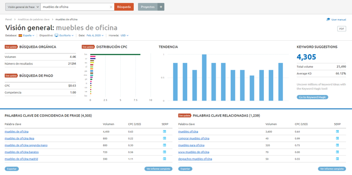Clear the search field with the X icon
Screen dimensions: 352x175
click(111, 7)
